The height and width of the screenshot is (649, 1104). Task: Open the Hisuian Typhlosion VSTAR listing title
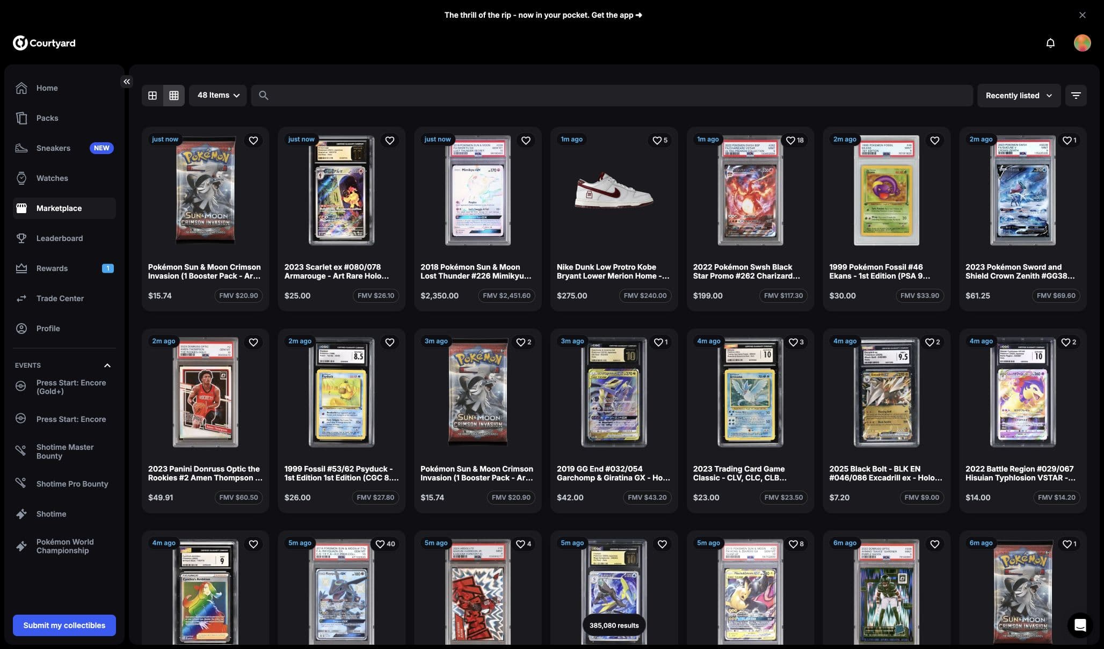tap(1020, 473)
